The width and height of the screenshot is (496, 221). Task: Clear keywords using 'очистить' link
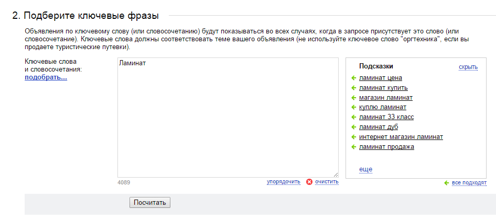[x=327, y=182]
